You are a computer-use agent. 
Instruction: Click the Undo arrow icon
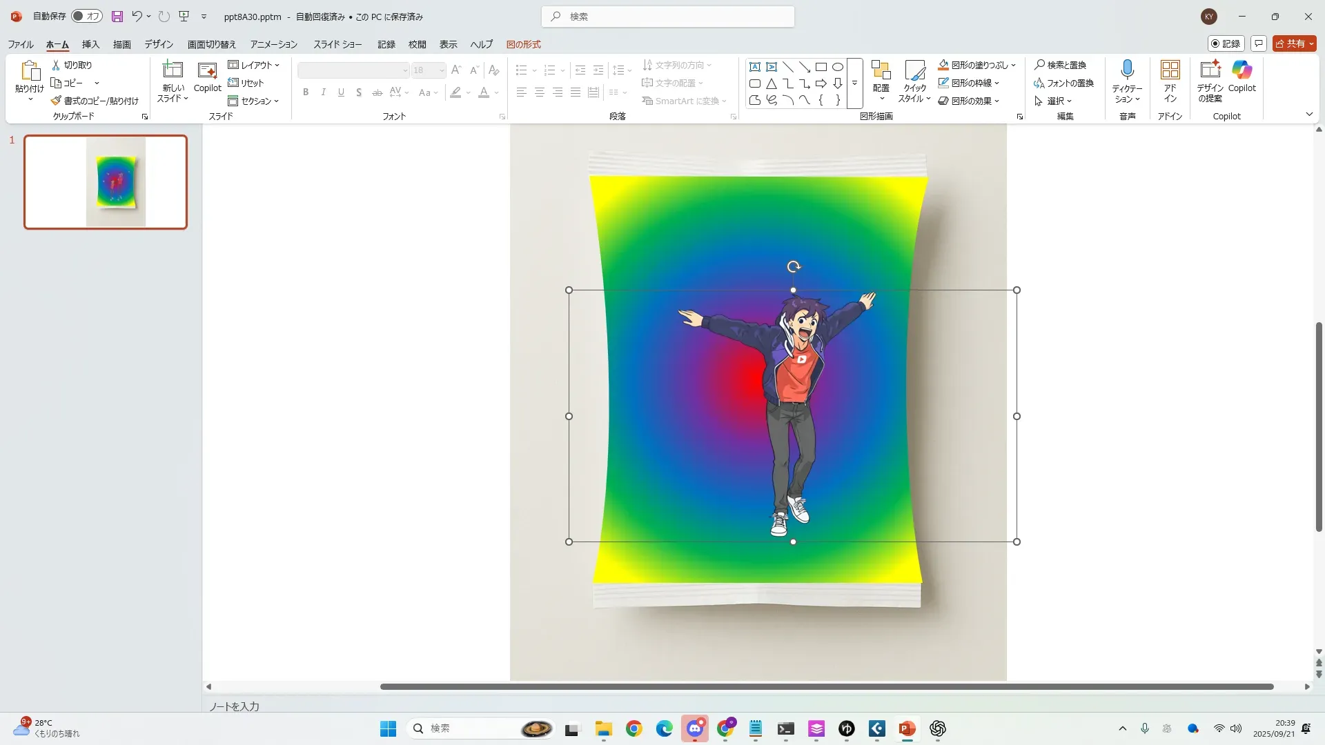point(137,17)
